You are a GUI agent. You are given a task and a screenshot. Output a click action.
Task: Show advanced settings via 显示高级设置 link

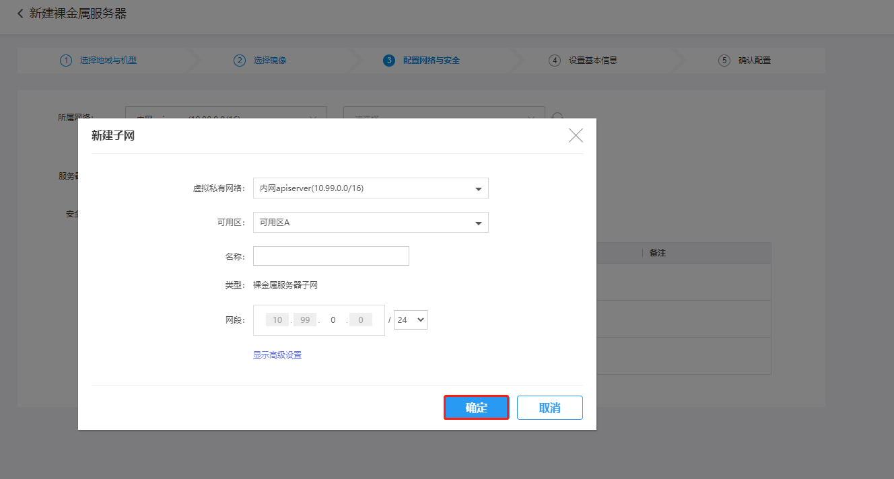coord(277,355)
